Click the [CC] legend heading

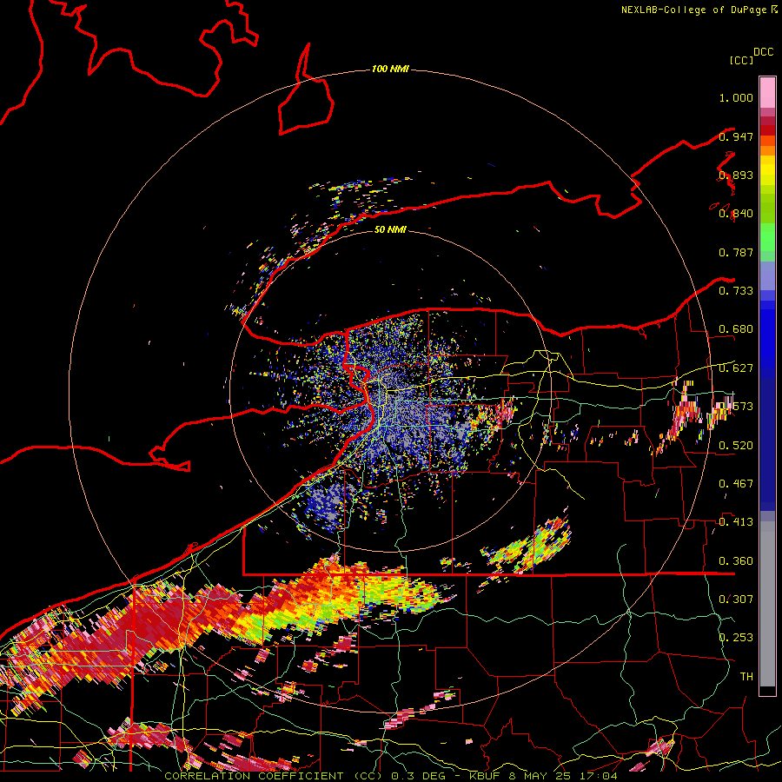point(742,60)
